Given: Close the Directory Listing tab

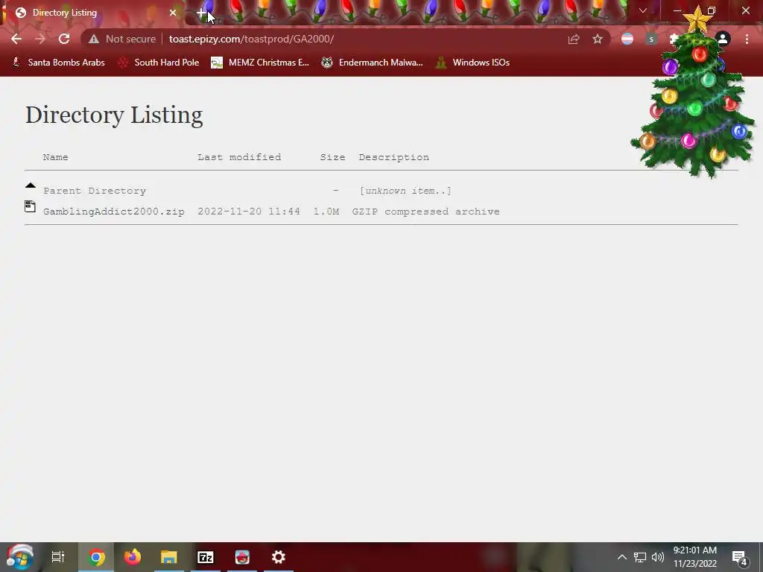Looking at the screenshot, I should pos(173,13).
